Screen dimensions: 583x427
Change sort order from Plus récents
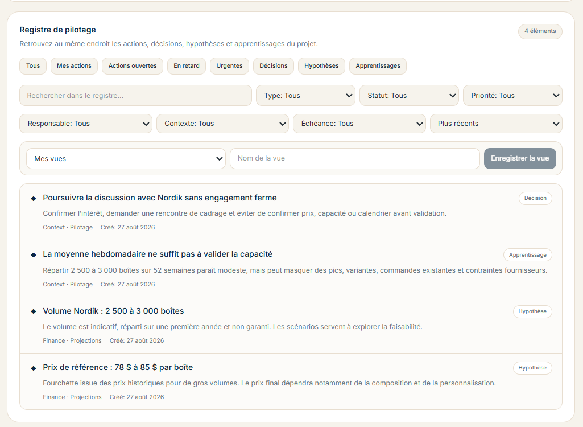pyautogui.click(x=496, y=124)
